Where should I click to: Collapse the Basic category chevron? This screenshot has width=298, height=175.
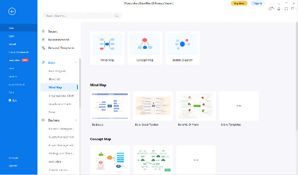[76, 62]
